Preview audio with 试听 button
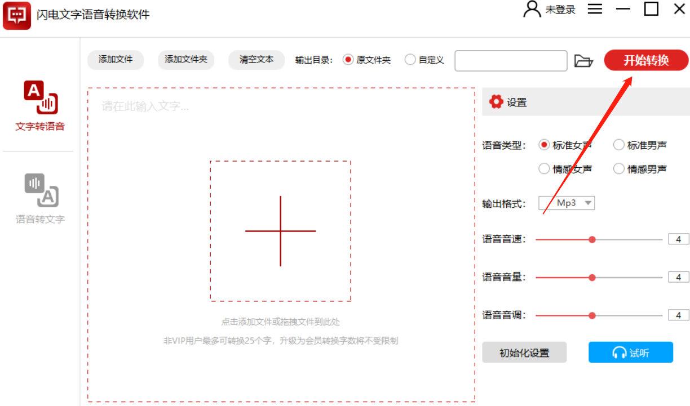This screenshot has width=690, height=406. coord(631,353)
